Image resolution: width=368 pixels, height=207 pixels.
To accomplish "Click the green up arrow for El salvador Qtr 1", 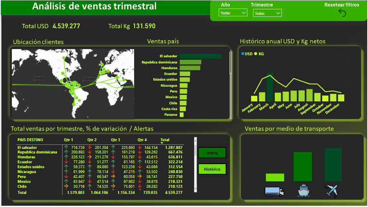I will (x=66, y=147).
